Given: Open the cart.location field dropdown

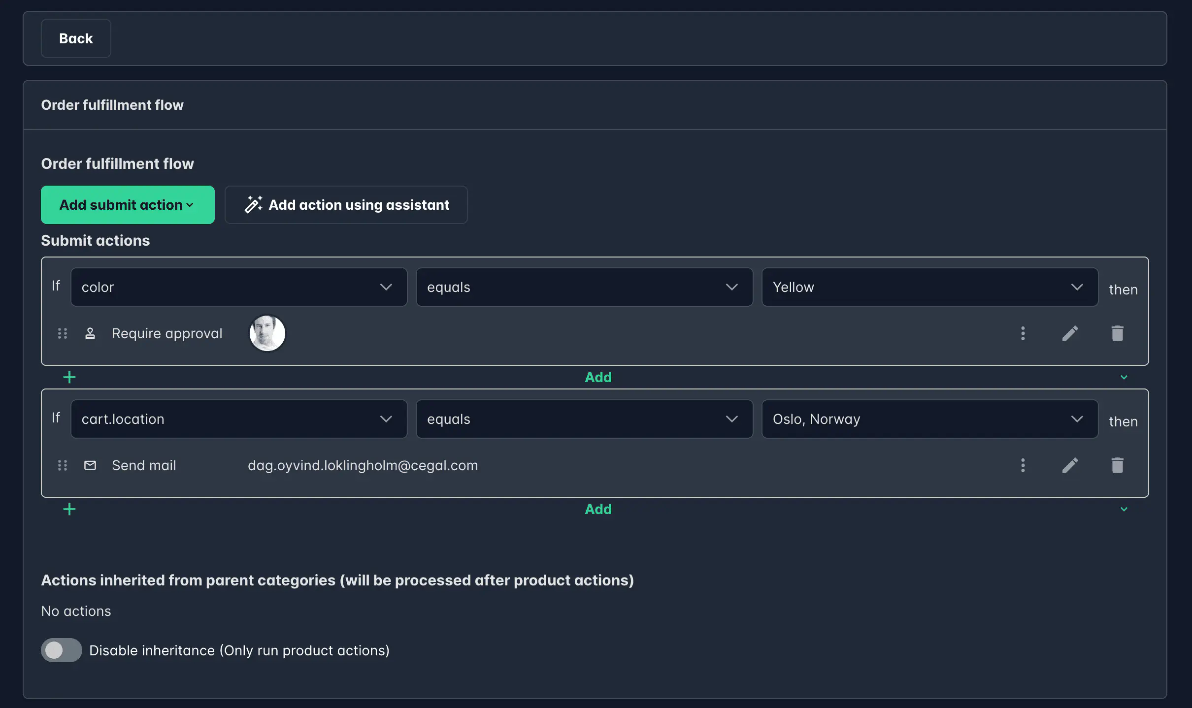Looking at the screenshot, I should (x=239, y=419).
